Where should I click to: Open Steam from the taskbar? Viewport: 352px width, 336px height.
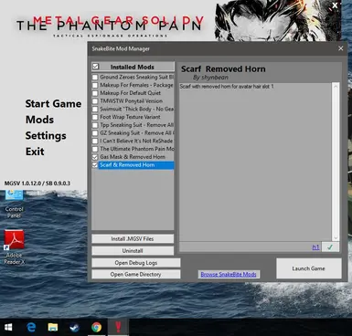(x=74, y=327)
